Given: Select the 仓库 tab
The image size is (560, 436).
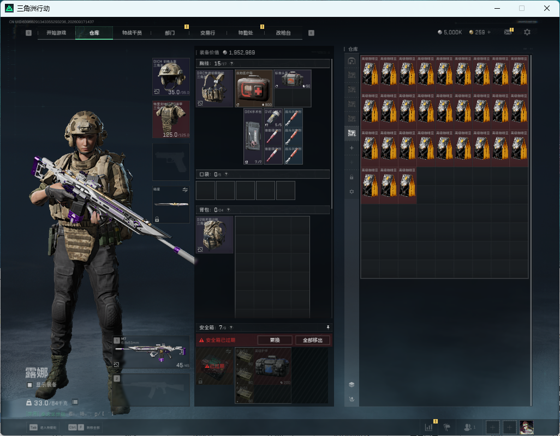Looking at the screenshot, I should pyautogui.click(x=94, y=33).
